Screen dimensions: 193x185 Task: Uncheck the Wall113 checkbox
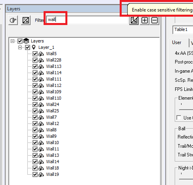tap(35, 66)
